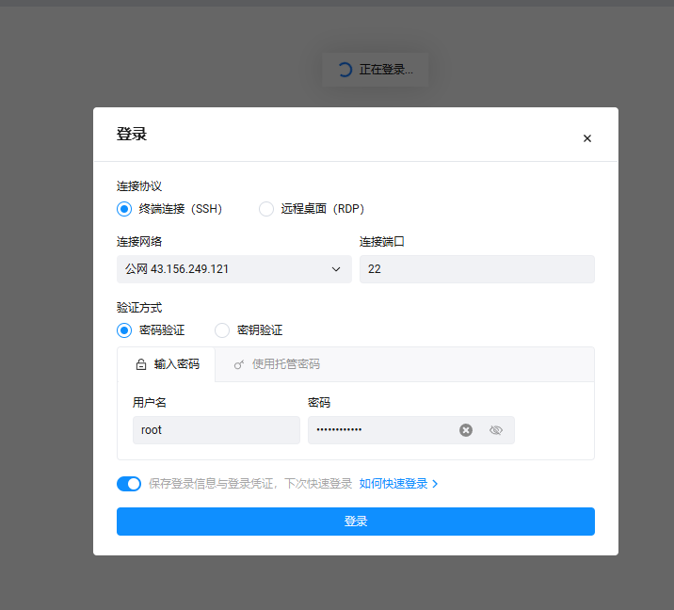
Task: Switch to the 输入密码 tab
Action: coord(167,364)
